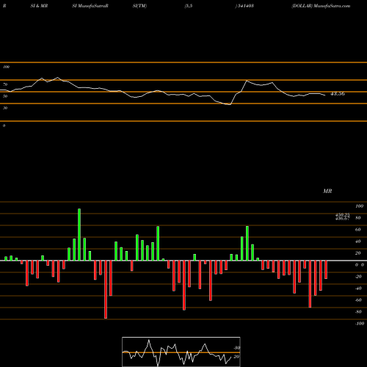367x367 pixels.
Task: Click the 40 label on MR axis
Action: click(x=358, y=241)
